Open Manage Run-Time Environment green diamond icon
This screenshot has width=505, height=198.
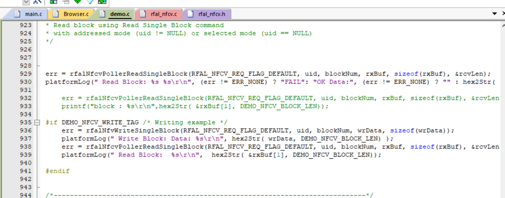point(78,2)
